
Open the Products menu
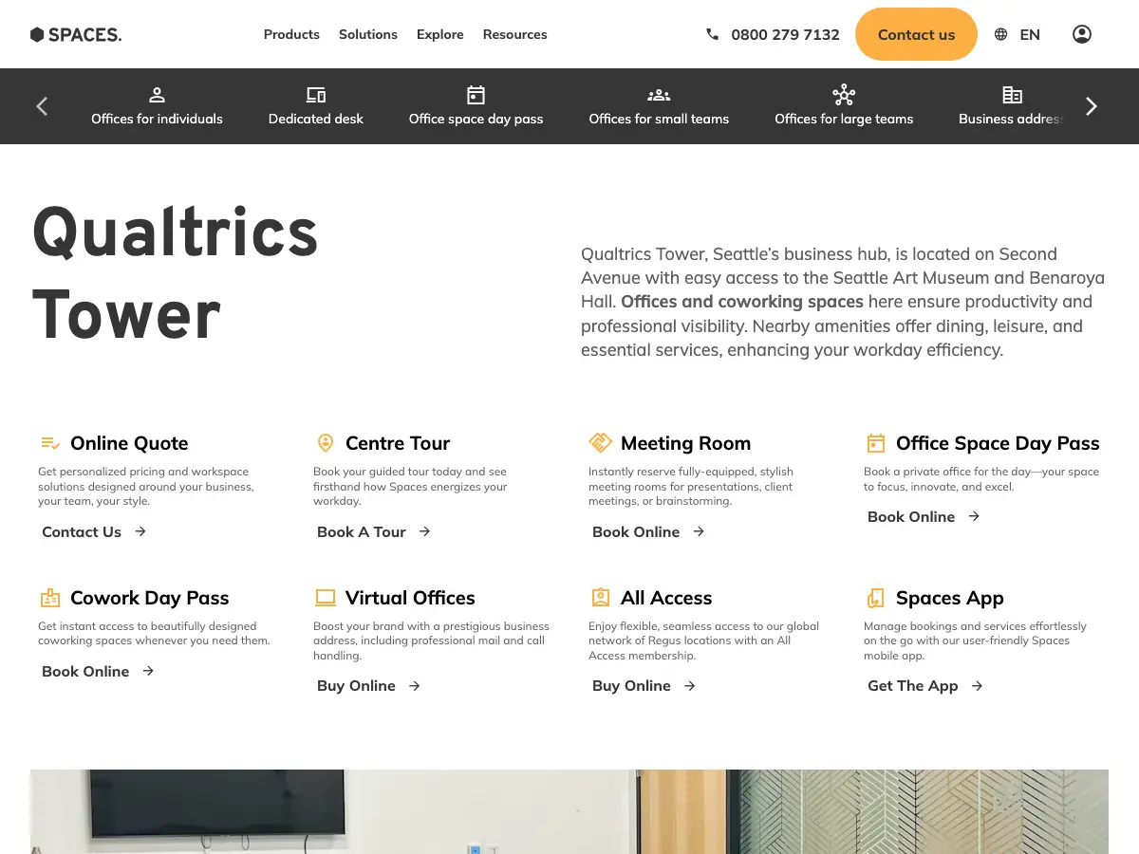click(291, 34)
